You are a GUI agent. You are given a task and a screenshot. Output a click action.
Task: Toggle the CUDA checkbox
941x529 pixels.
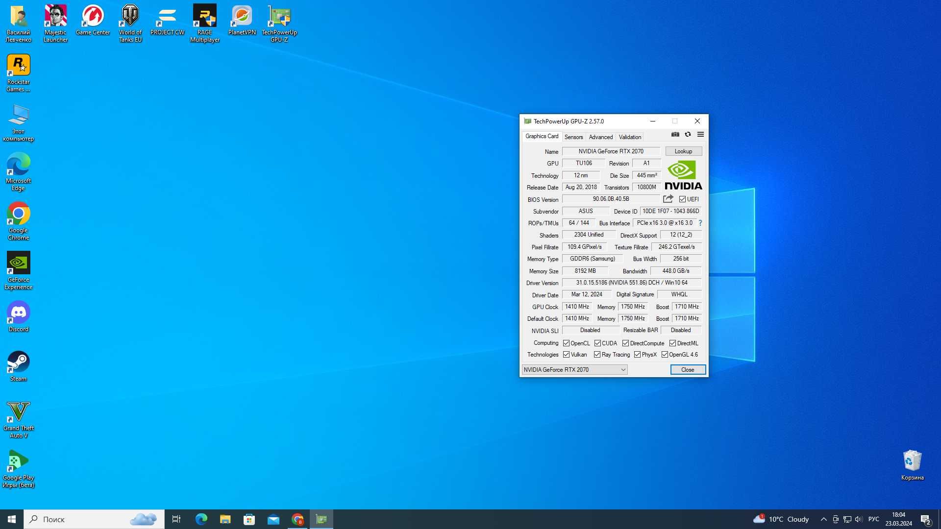(597, 343)
